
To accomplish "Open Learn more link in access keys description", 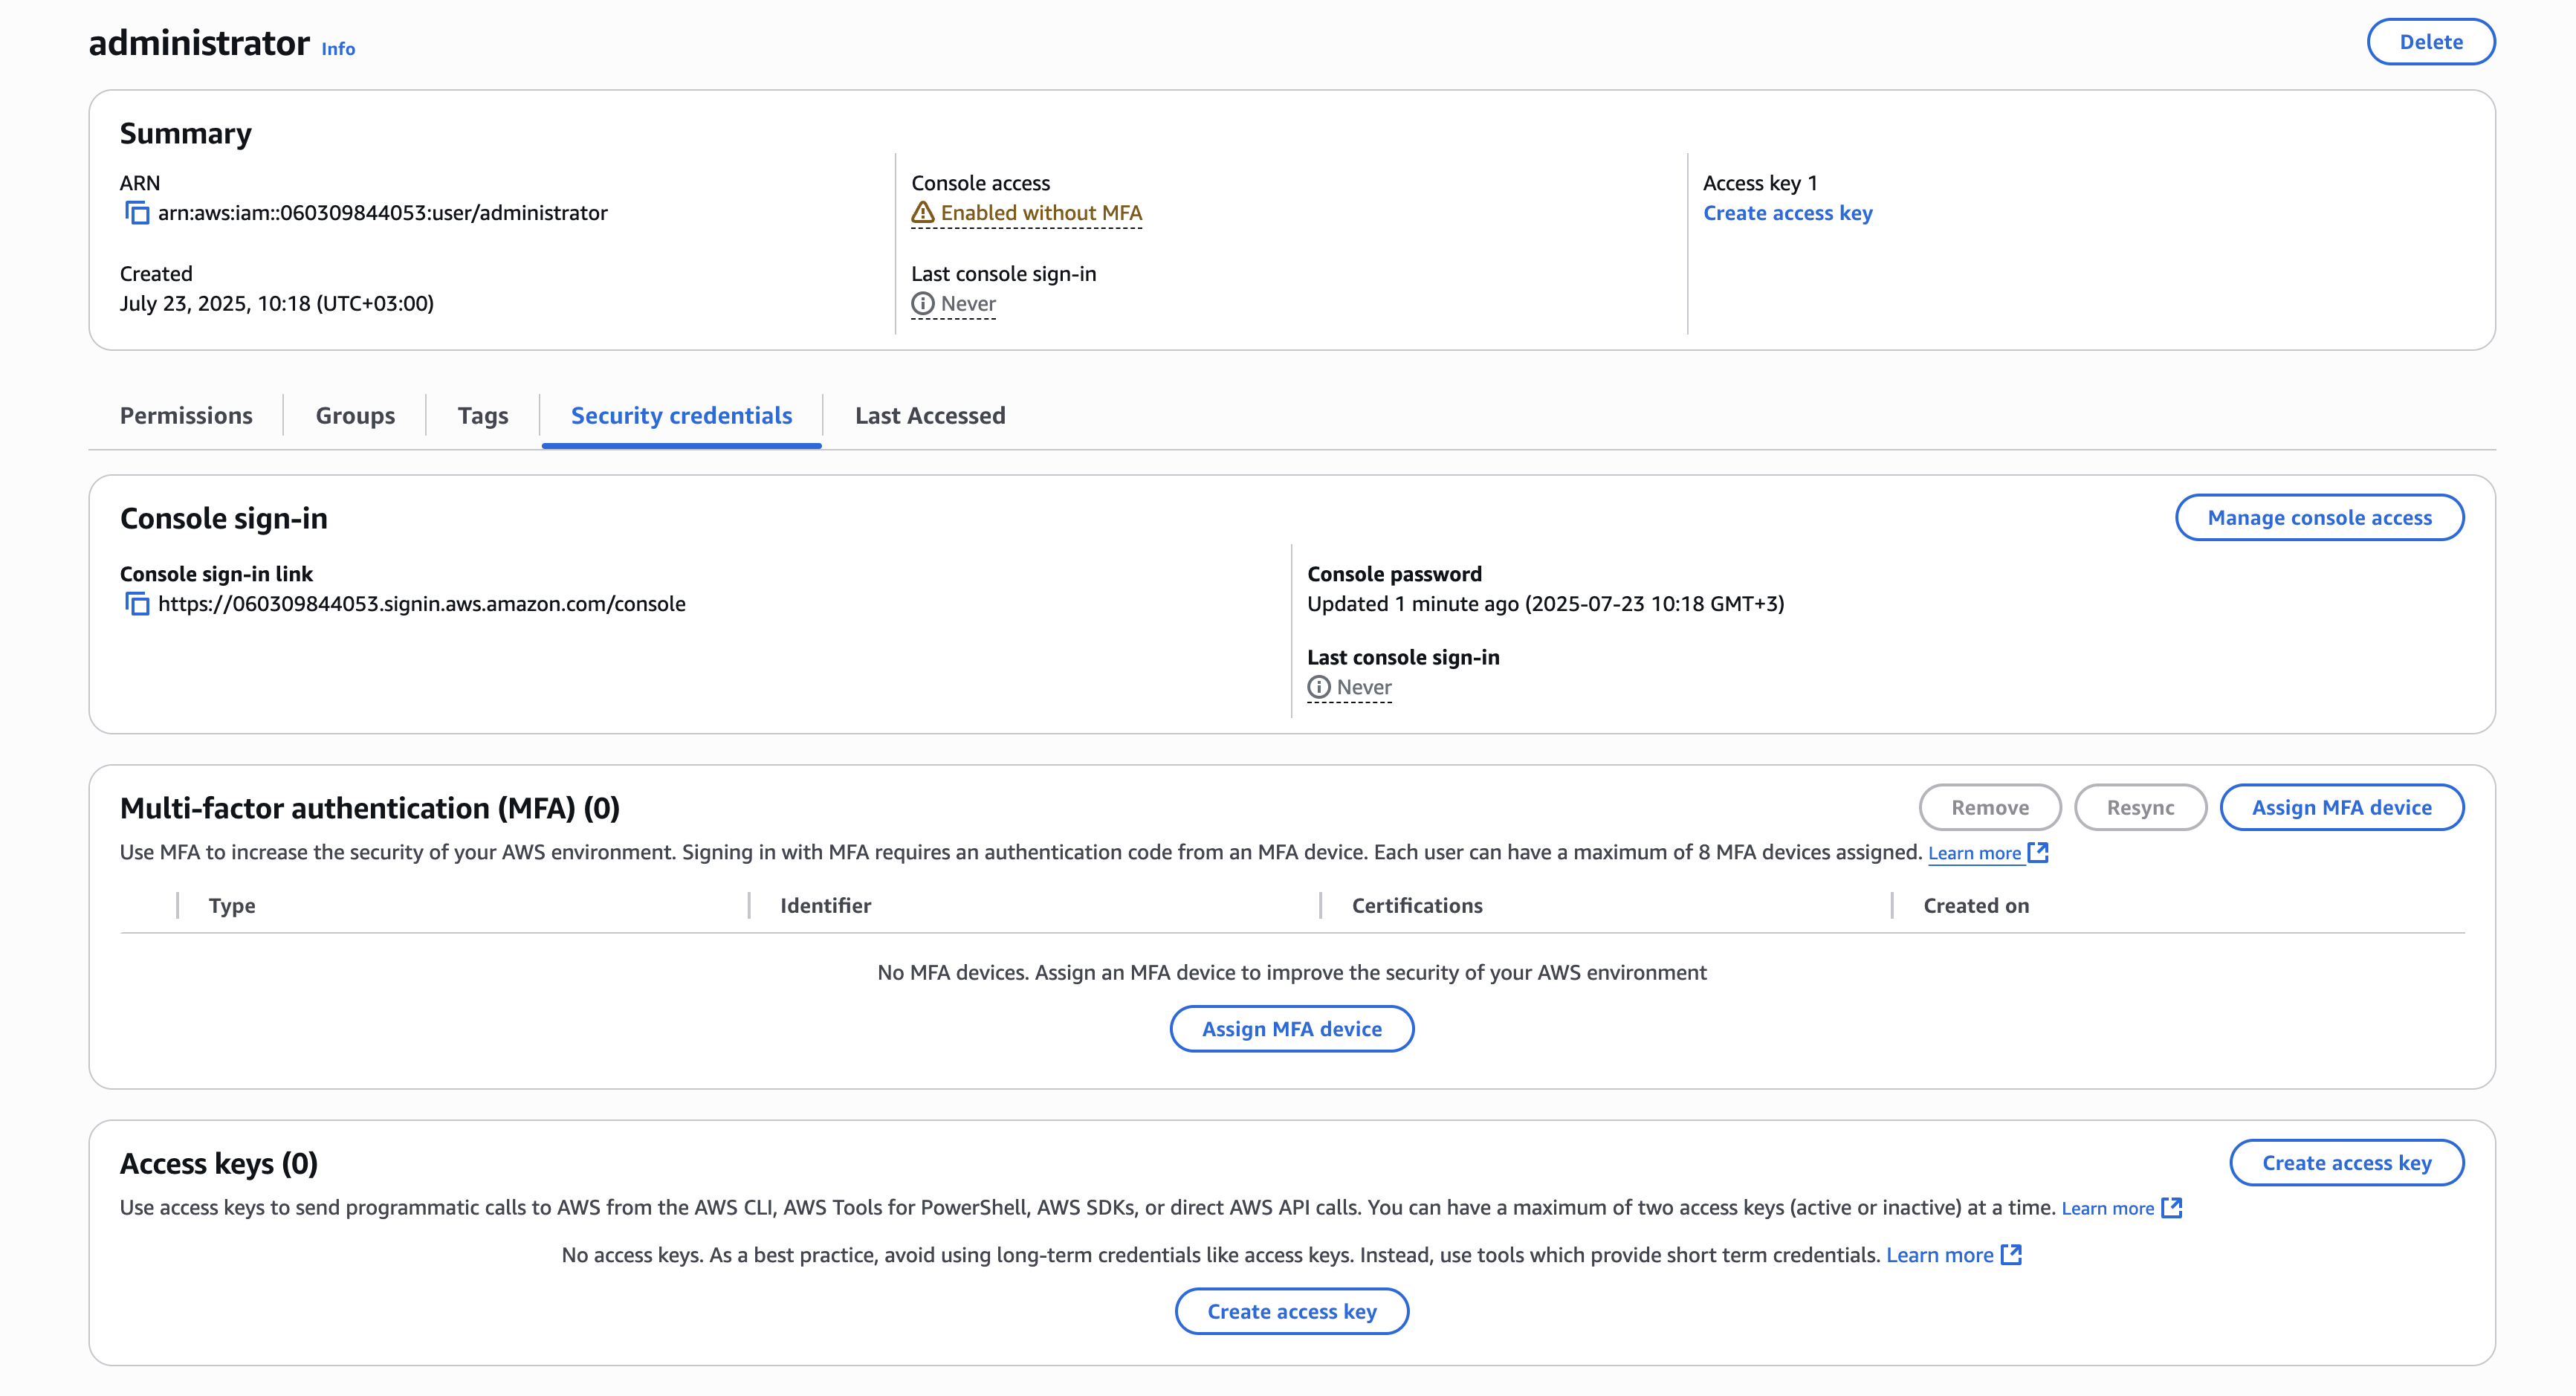I will pos(2107,1208).
